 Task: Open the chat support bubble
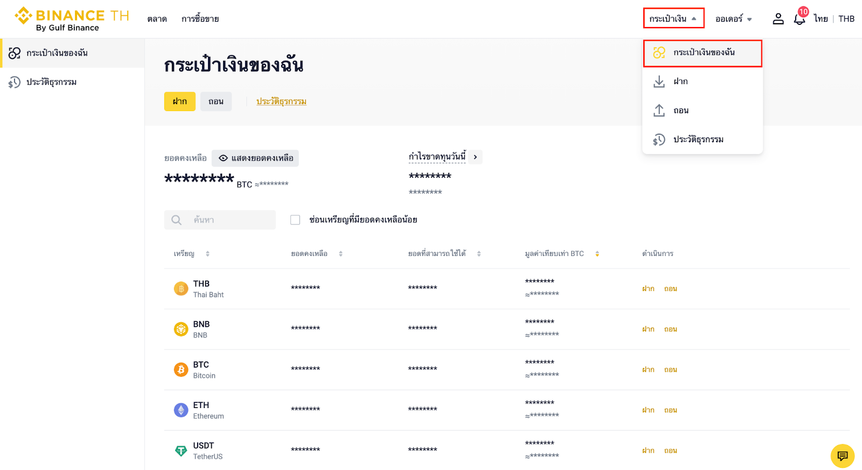842,456
